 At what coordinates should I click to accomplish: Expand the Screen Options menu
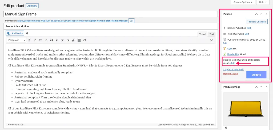(243, 2)
